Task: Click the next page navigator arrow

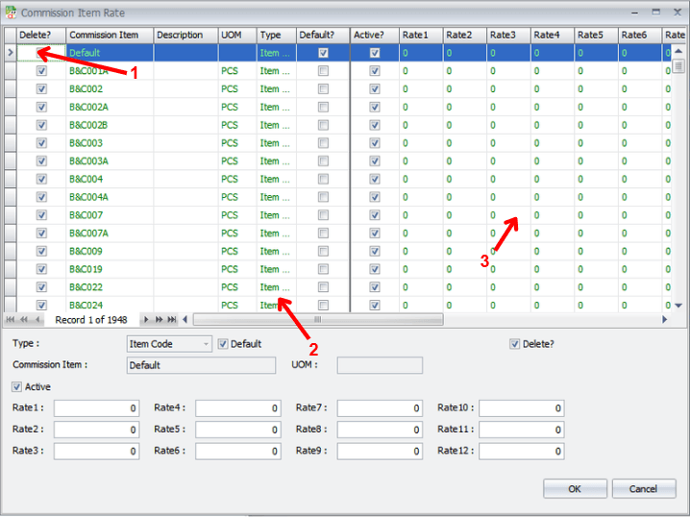Action: click(159, 319)
